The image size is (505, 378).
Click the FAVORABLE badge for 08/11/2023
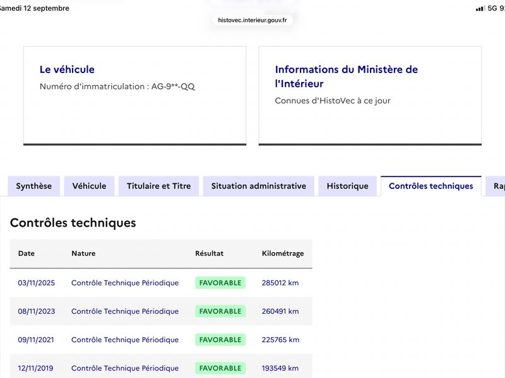220,311
